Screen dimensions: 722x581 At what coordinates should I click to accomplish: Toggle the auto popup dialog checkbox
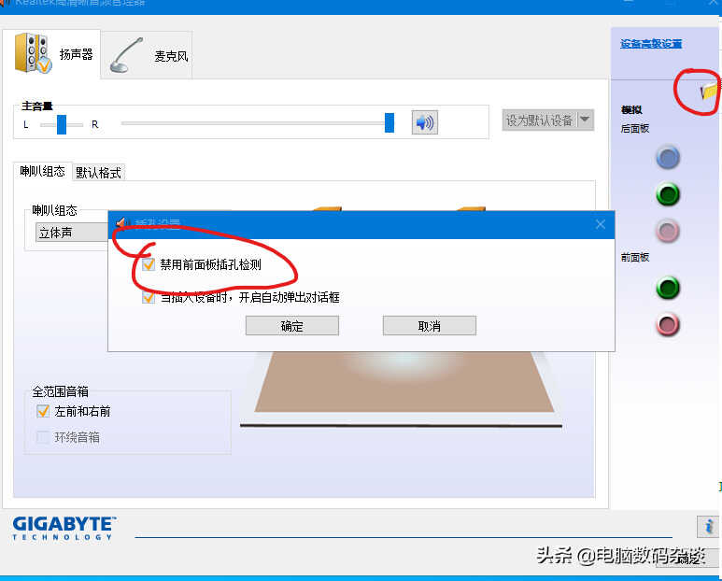tap(149, 297)
